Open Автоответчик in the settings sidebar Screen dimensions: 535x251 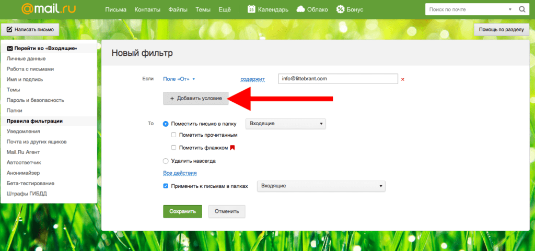(x=25, y=162)
